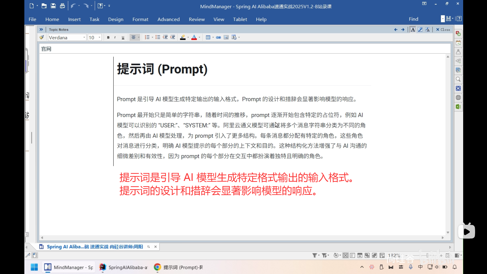
Task: Switch to the Insert ribbon tab
Action: click(x=74, y=19)
